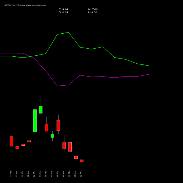Select the 19 May date label

click(63, 174)
